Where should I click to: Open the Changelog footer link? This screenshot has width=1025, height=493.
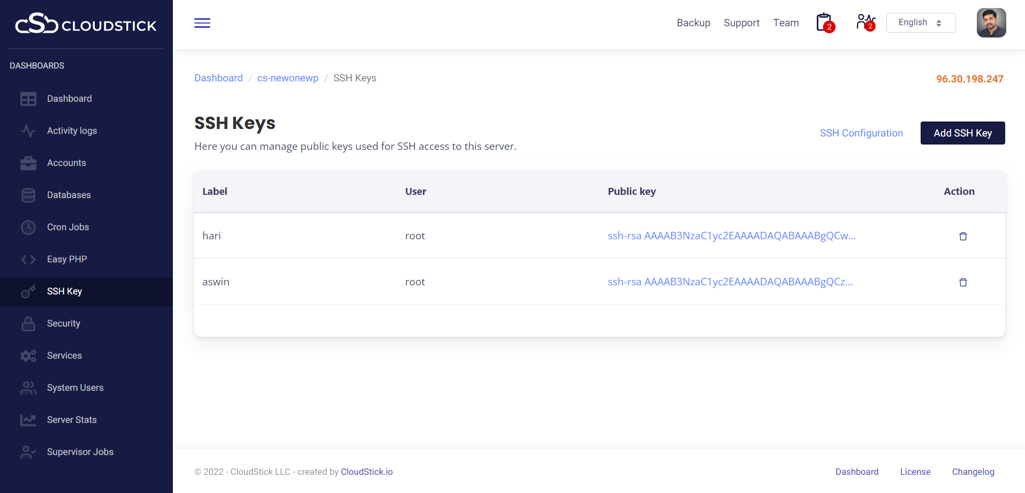coord(973,472)
